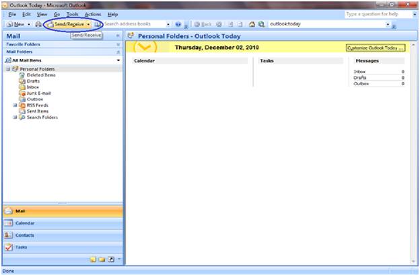420x275 pixels.
Task: Click the orange RSS Feeds icon
Action: (22, 105)
